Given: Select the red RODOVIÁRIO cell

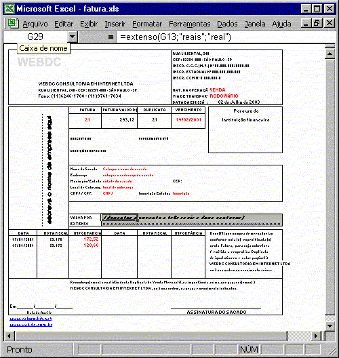Looking at the screenshot, I should [224, 96].
